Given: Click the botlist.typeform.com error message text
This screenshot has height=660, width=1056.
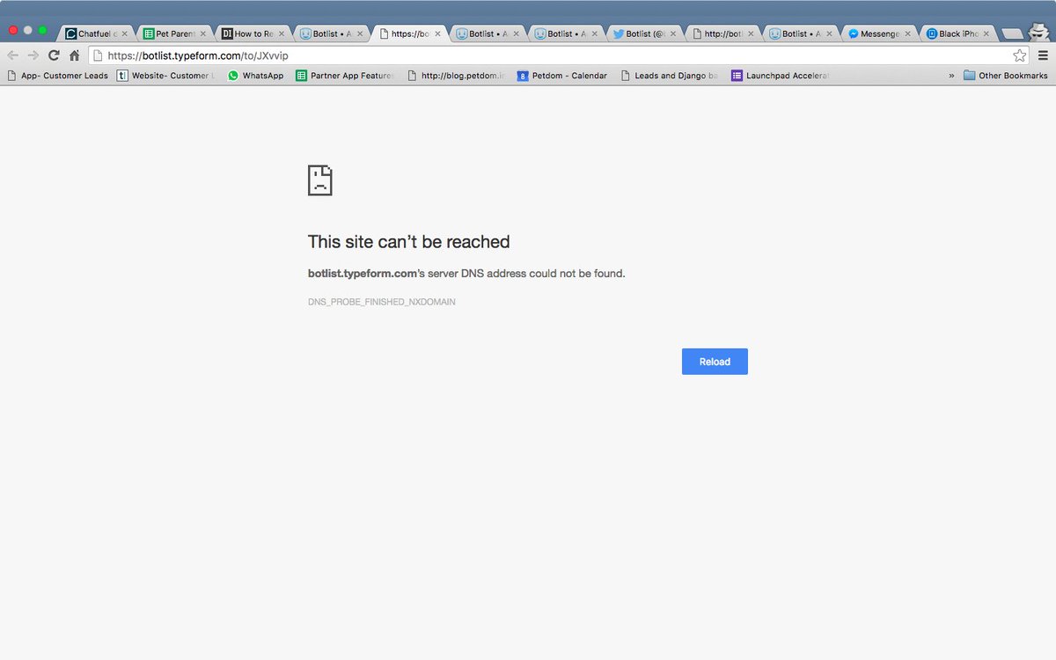Looking at the screenshot, I should [466, 274].
